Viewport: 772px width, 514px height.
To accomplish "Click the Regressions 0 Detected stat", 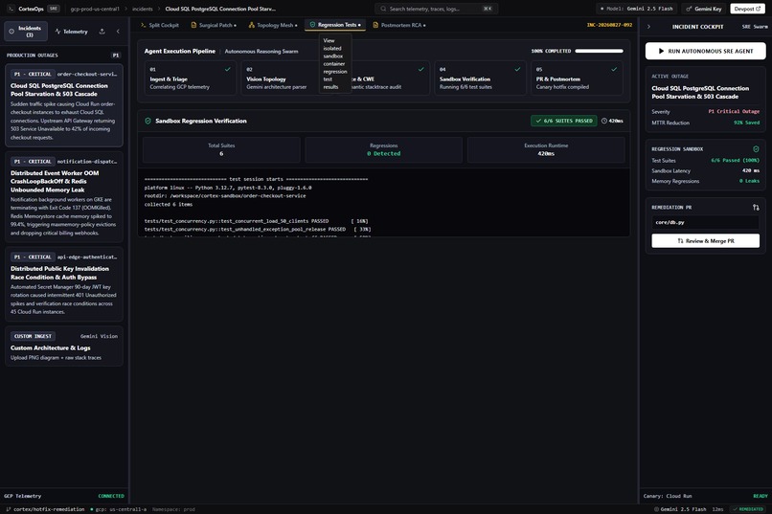I will click(383, 149).
